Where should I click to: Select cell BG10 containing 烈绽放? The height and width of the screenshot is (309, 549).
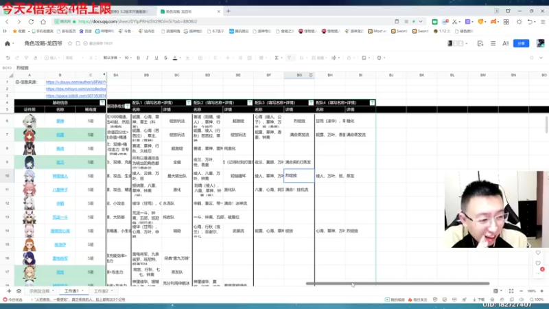(299, 176)
